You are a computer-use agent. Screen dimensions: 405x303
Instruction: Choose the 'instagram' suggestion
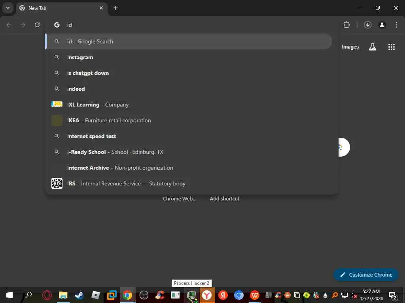pyautogui.click(x=189, y=57)
